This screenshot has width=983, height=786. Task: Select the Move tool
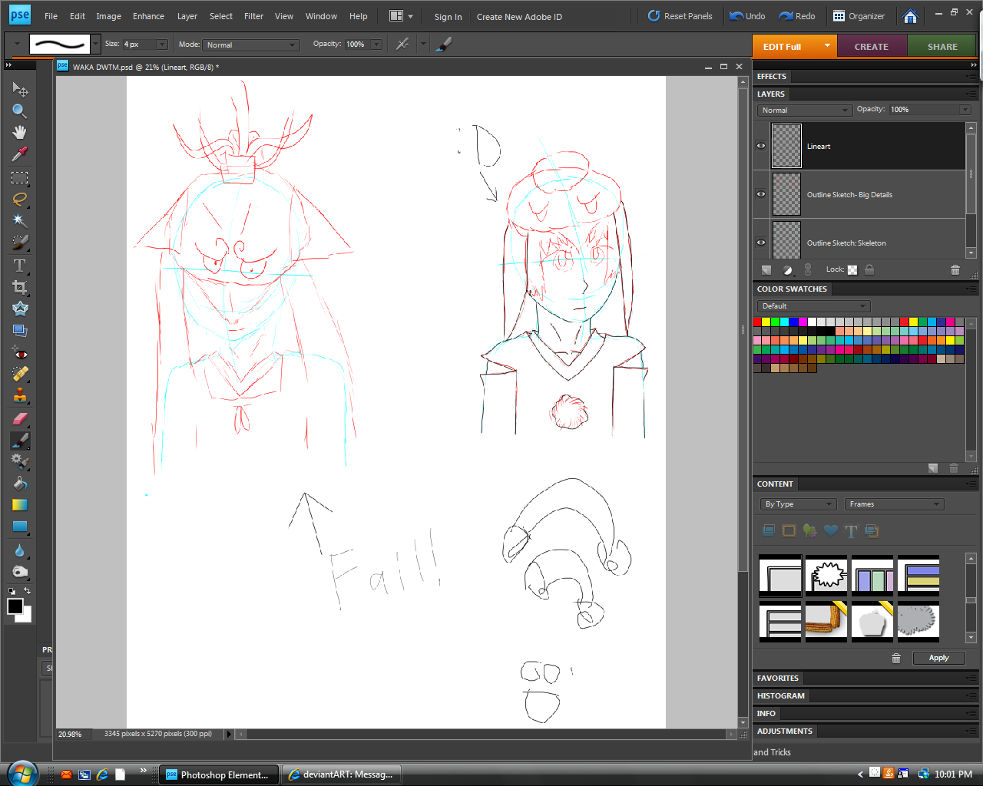[x=20, y=90]
